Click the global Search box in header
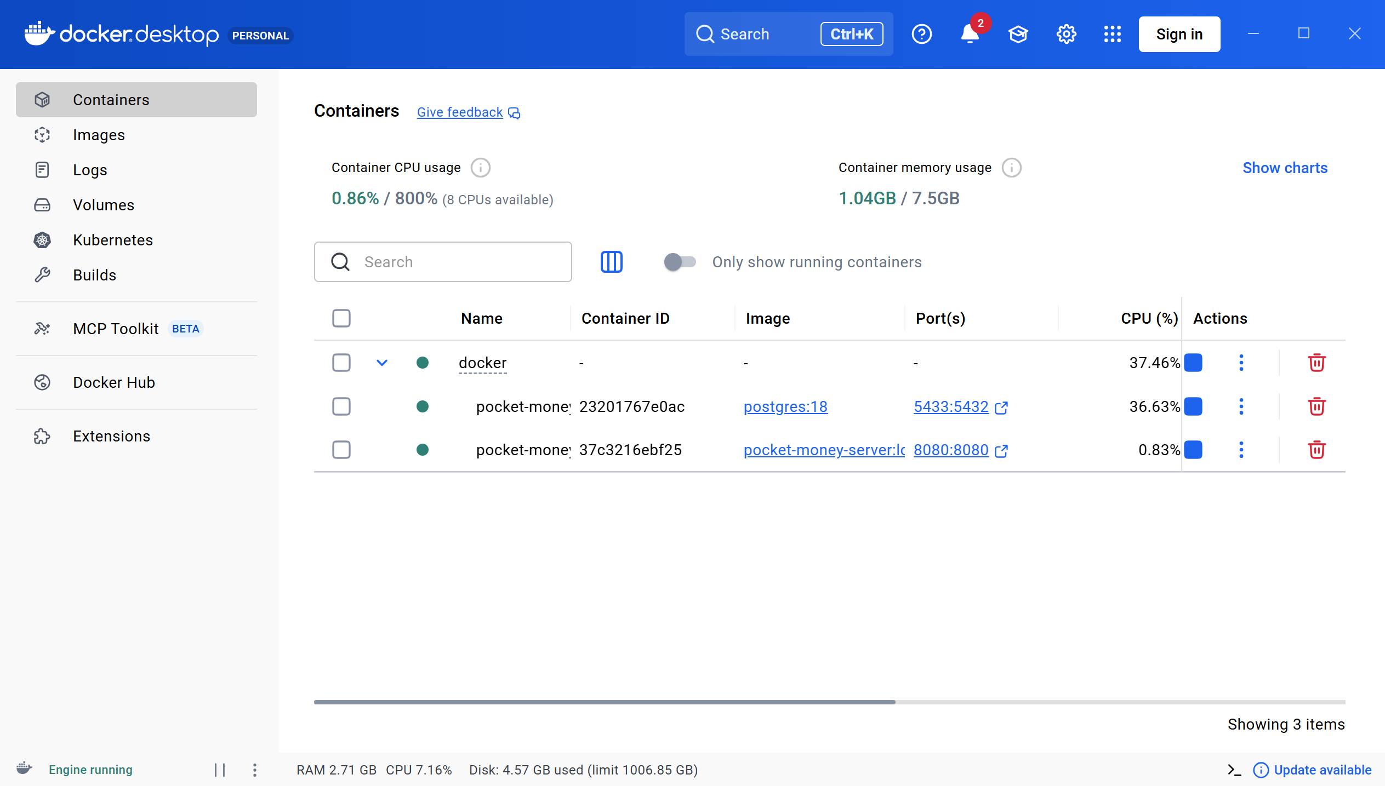 click(789, 34)
